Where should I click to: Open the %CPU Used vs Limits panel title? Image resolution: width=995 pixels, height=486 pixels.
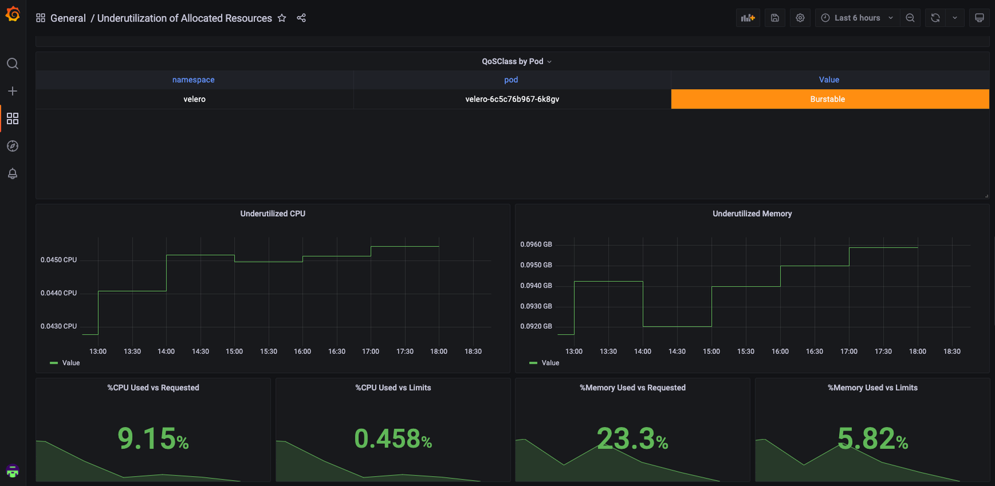point(393,388)
